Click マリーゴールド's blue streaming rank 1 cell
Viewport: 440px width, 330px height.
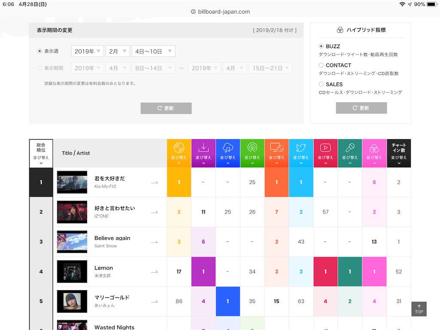click(x=228, y=301)
